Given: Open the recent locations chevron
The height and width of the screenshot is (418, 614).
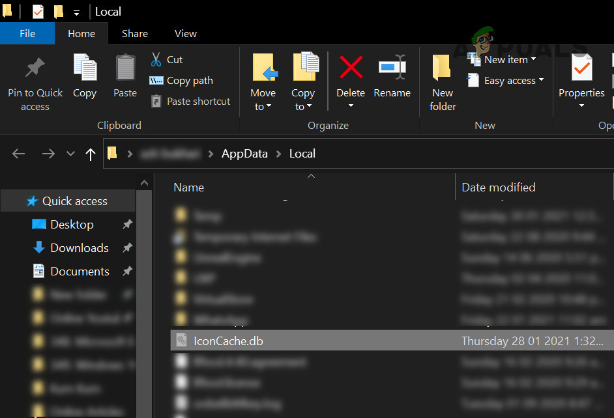Looking at the screenshot, I should point(70,153).
